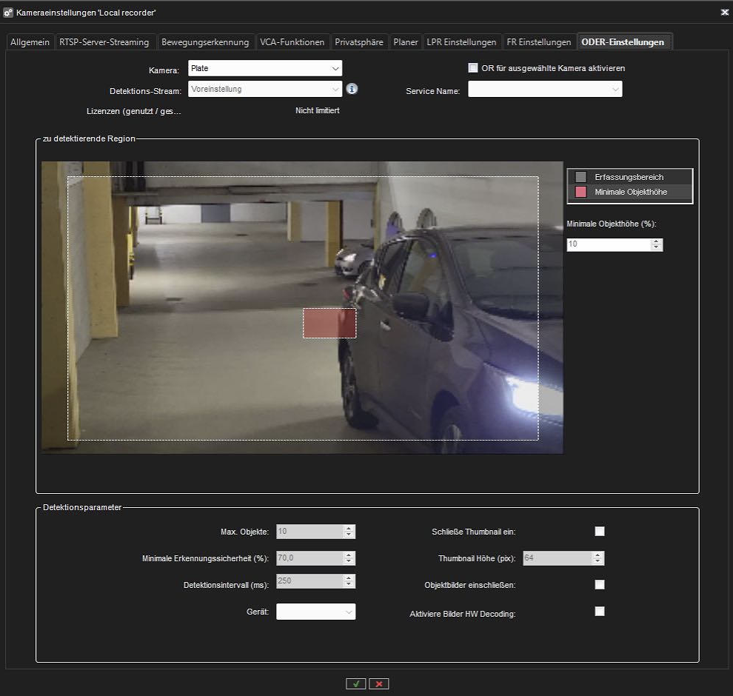This screenshot has width=733, height=696.
Task: Enable OR für ausgewählte Kamera aktivieren
Action: tap(473, 68)
